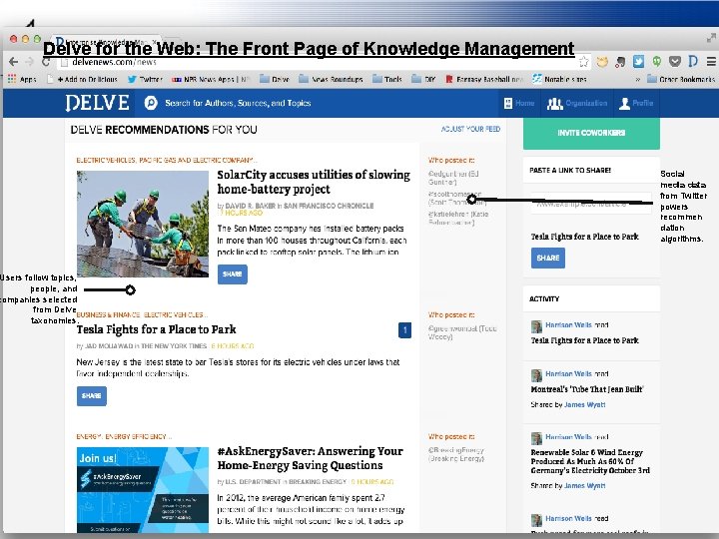Open the Apps grid shortcut in bookmarks bar
Image resolution: width=719 pixels, height=539 pixels.
22,79
